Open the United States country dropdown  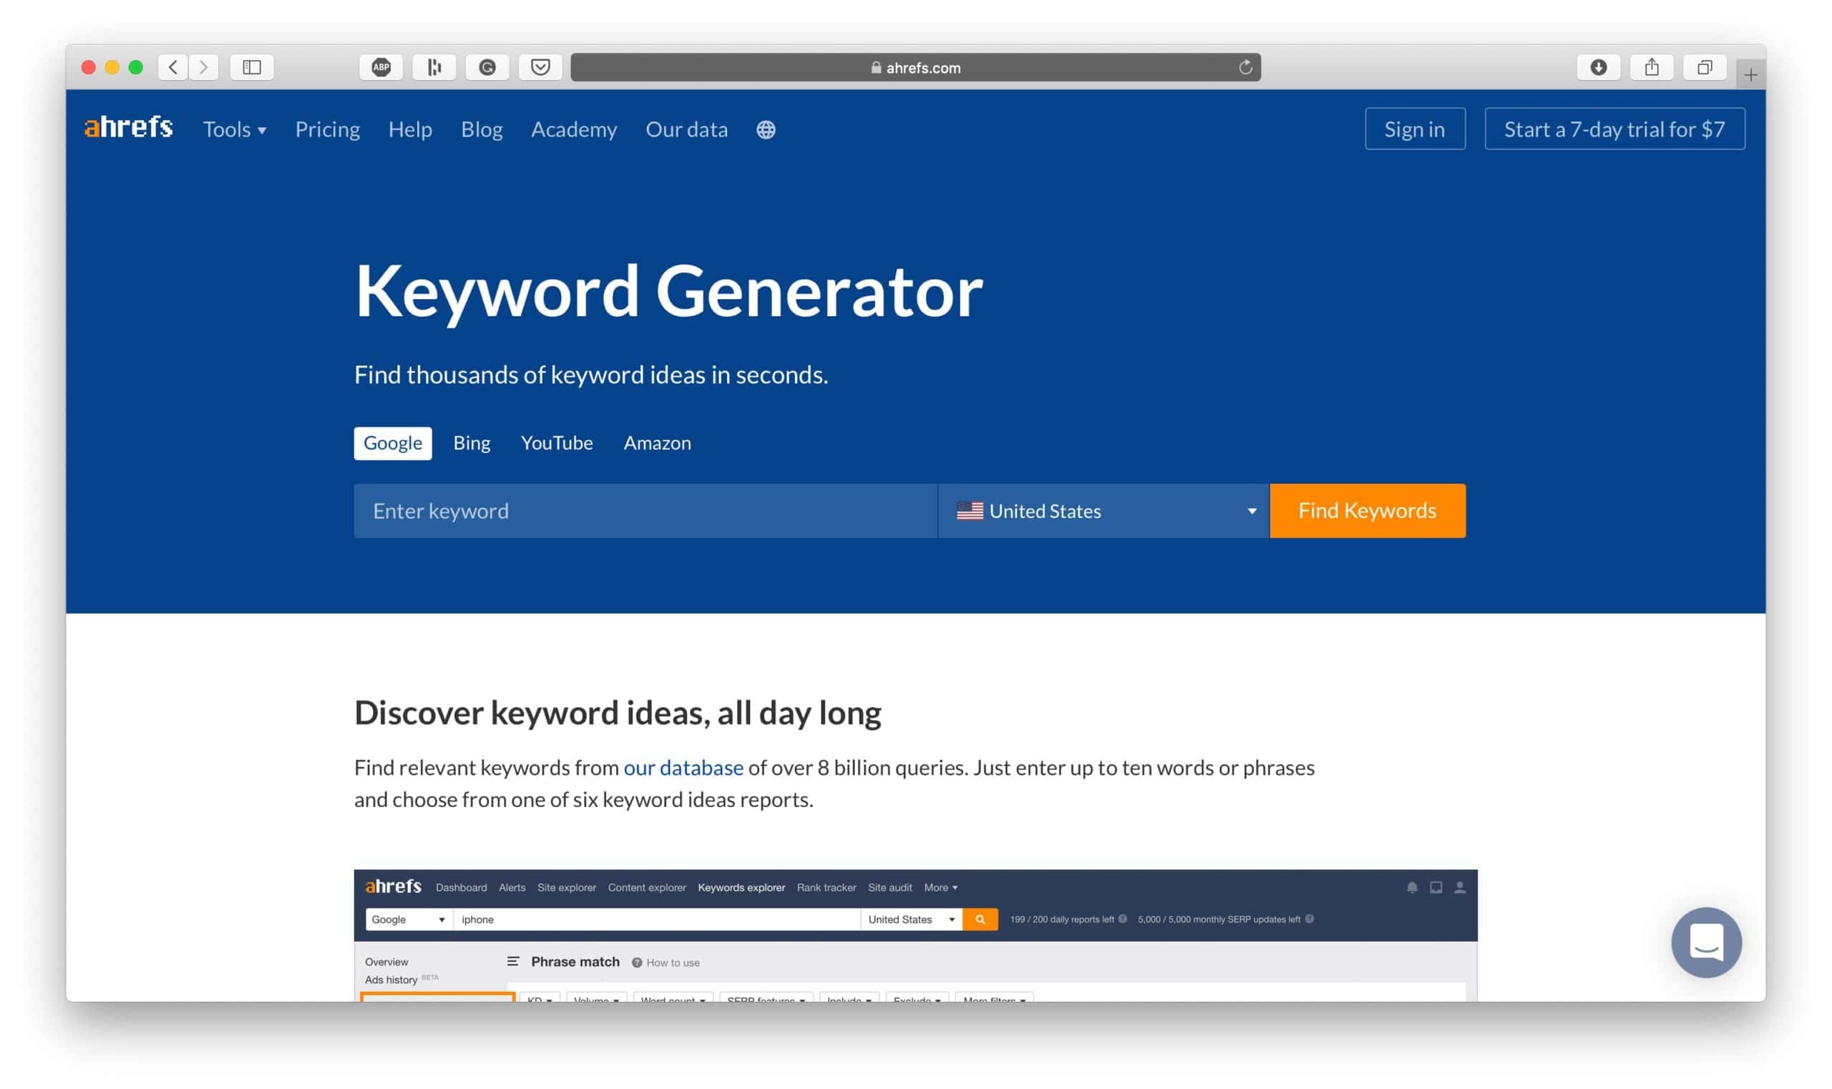1103,511
